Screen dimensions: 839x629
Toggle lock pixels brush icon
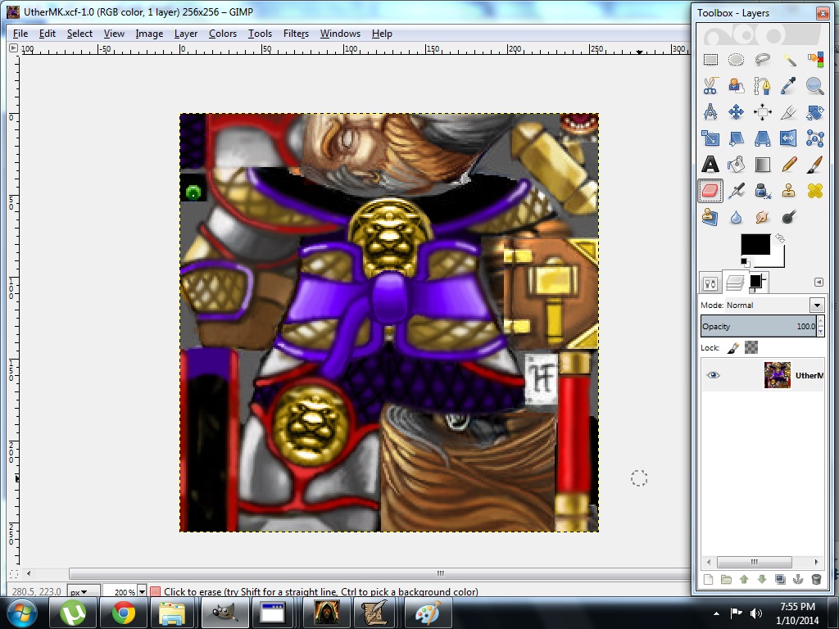point(733,348)
